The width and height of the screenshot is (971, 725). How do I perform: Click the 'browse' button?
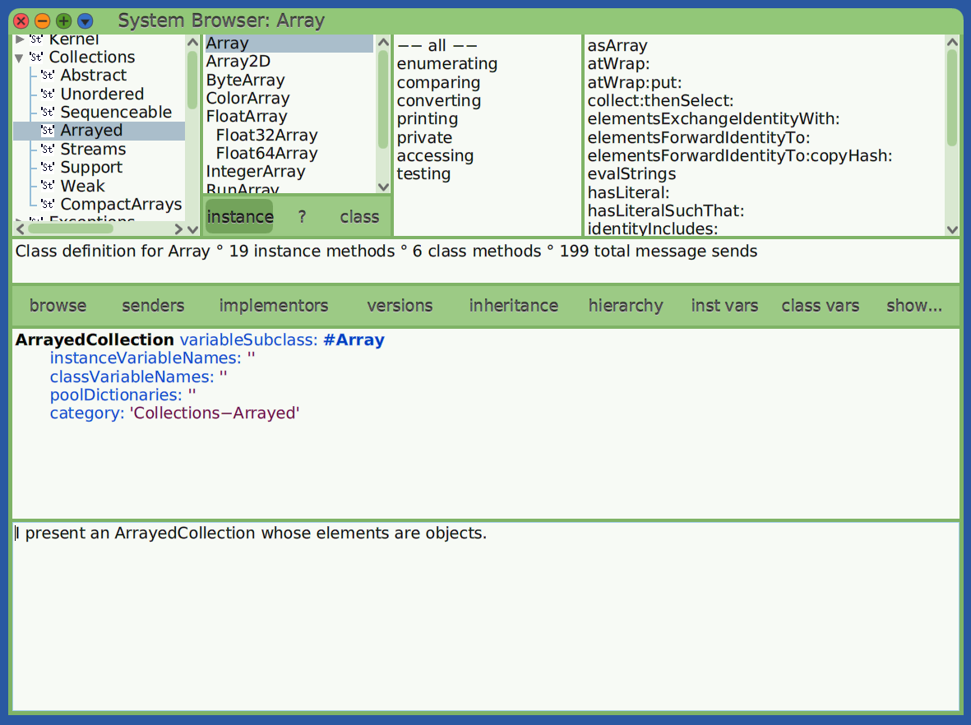pos(58,305)
